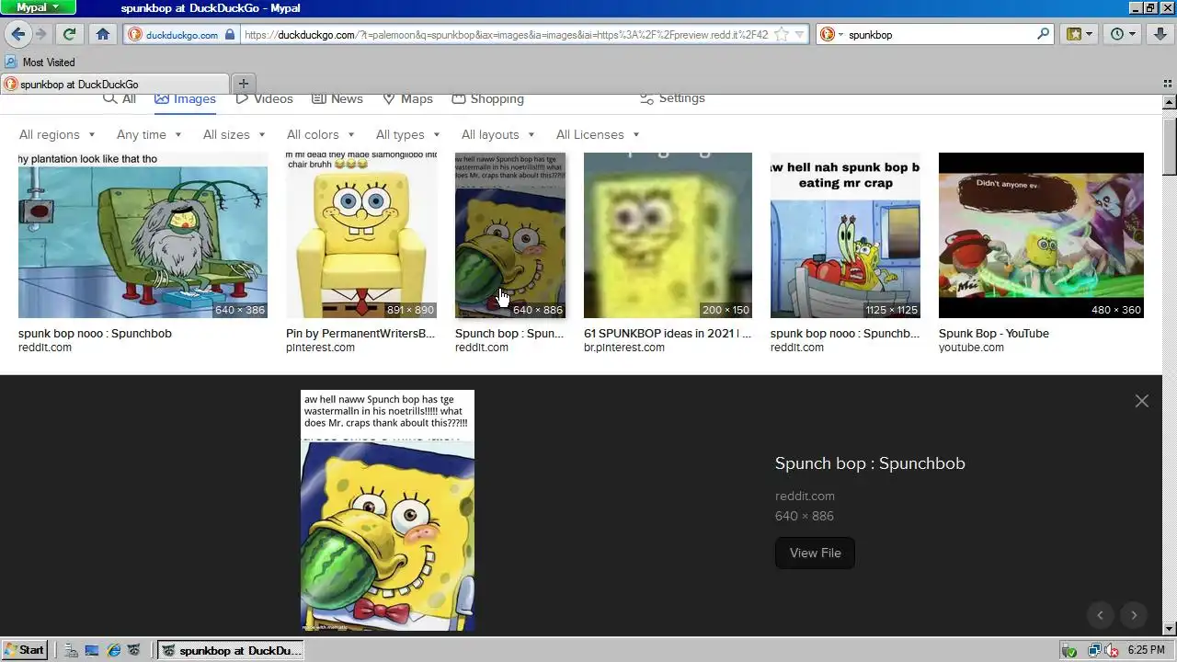1177x662 pixels.
Task: Bookmark this page with the star icon
Action: tap(782, 35)
